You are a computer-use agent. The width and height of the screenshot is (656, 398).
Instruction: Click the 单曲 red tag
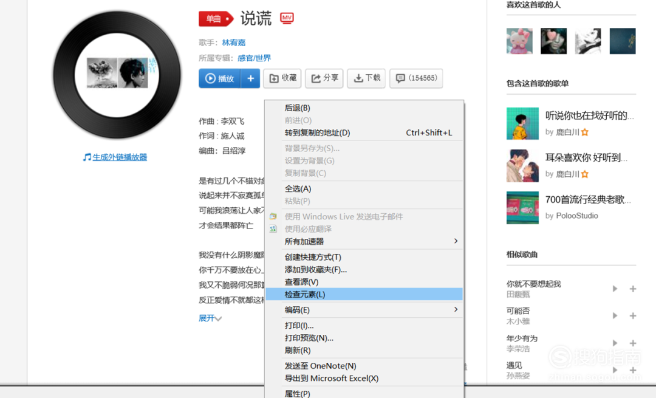(216, 19)
